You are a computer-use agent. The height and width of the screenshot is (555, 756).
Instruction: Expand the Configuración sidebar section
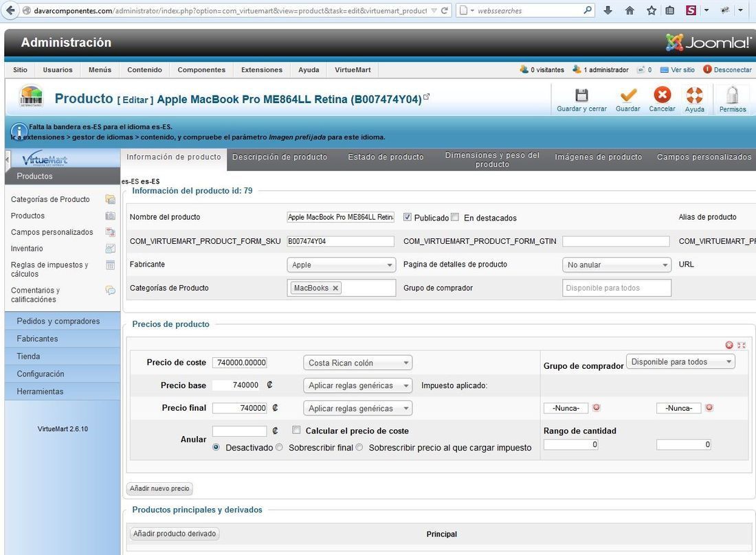click(x=63, y=374)
